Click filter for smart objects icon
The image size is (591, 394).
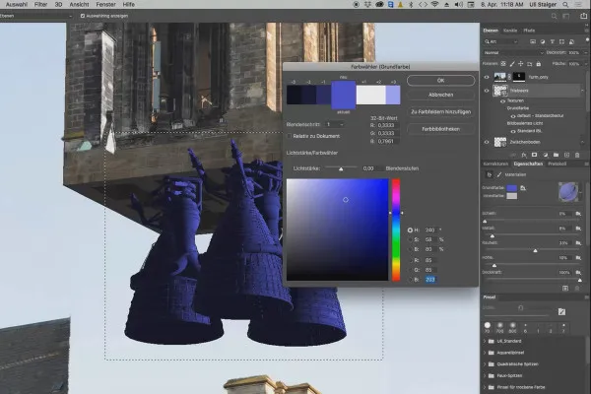tap(571, 41)
